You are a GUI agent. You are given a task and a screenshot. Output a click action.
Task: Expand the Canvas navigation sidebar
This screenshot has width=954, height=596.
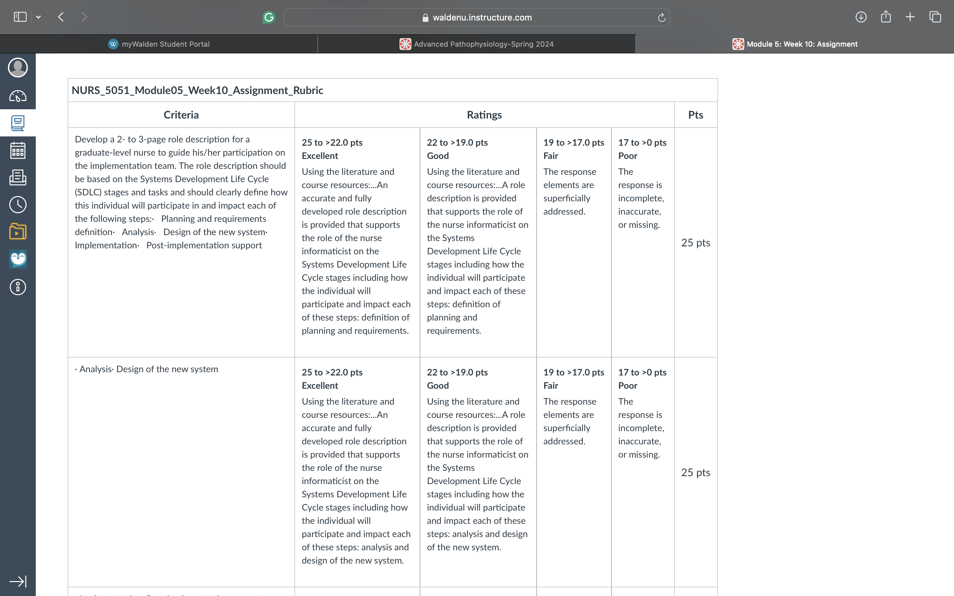point(18,581)
